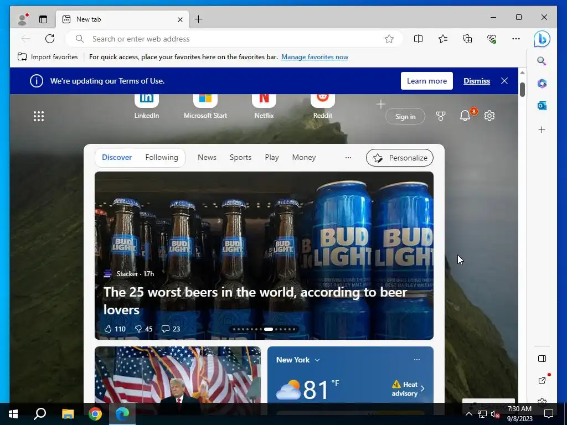Click Personalize feed button
This screenshot has height=425, width=567.
click(x=400, y=158)
